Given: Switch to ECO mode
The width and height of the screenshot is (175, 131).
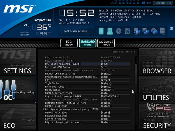Looking at the screenshot, I should tap(69, 43).
